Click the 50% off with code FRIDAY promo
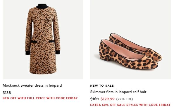 (x=40, y=98)
